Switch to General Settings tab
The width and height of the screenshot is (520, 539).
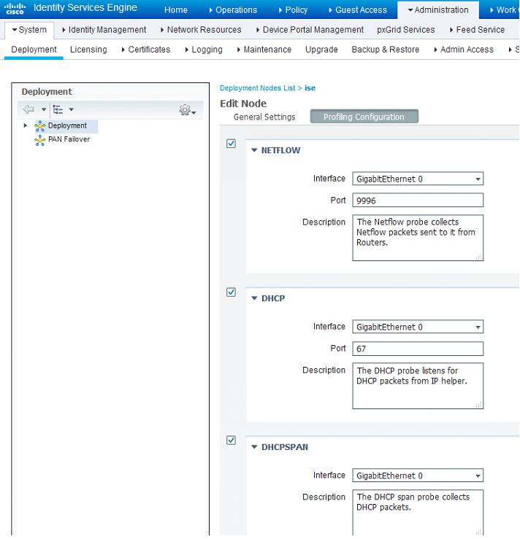[x=264, y=117]
